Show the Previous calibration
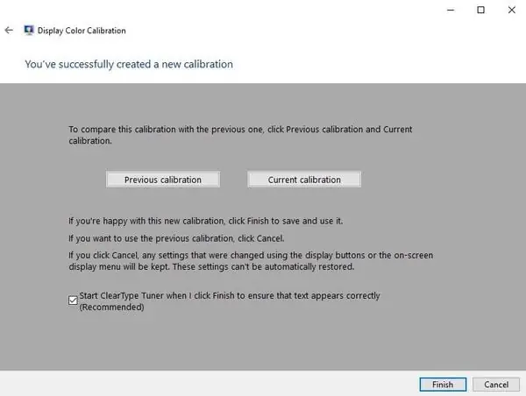This screenshot has height=396, width=526. click(x=163, y=180)
